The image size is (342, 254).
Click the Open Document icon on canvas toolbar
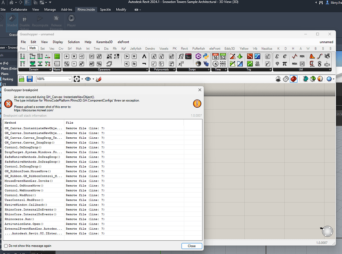(21, 79)
